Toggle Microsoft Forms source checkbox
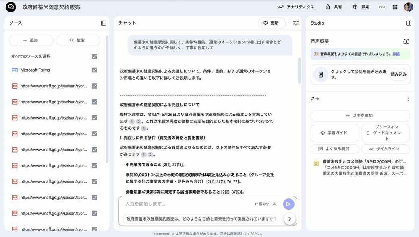Image resolution: width=419 pixels, height=237 pixels. tap(94, 70)
